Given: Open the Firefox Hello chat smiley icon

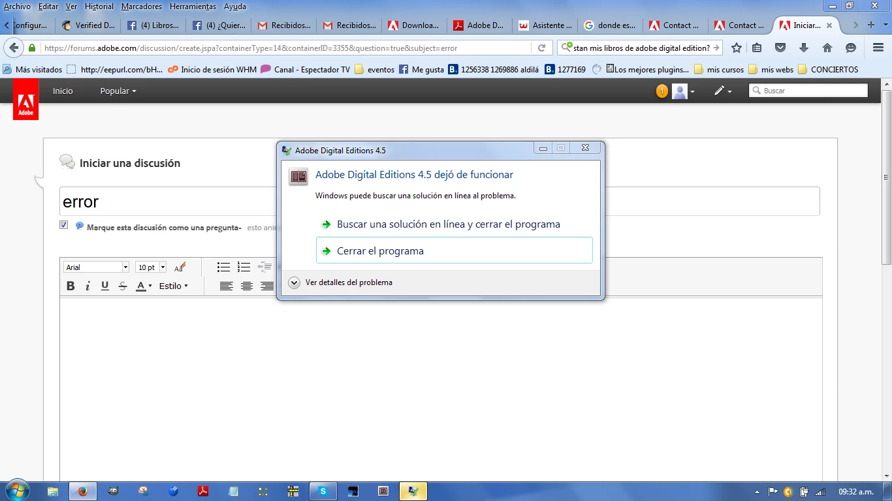Looking at the screenshot, I should click(851, 48).
